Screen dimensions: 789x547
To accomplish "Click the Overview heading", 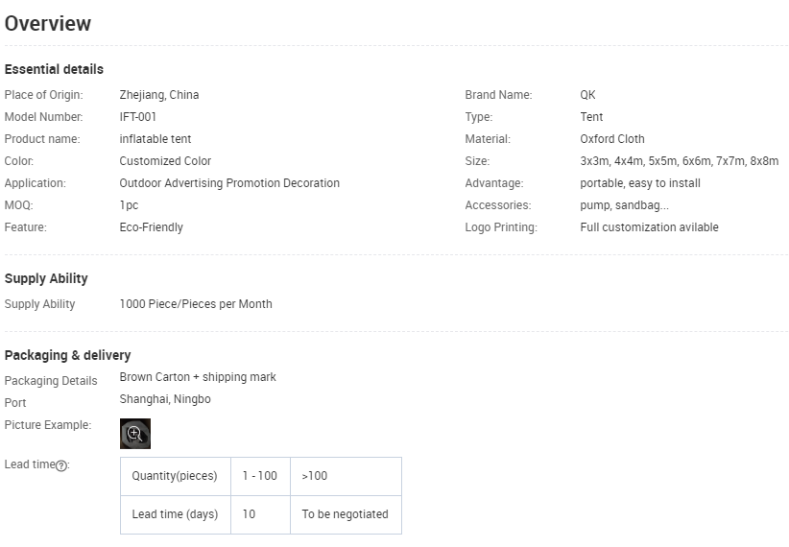I will [x=48, y=24].
